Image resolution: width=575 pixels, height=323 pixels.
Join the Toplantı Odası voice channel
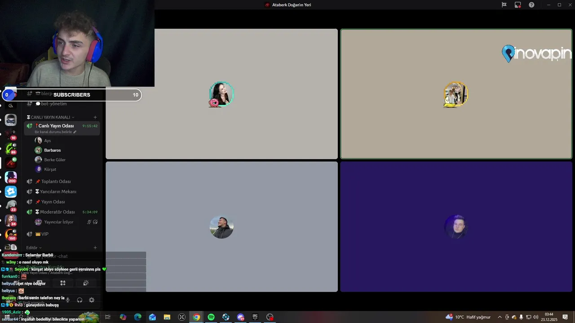(62, 182)
